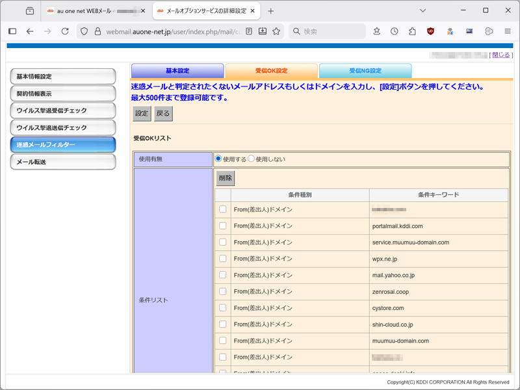Image resolution: width=520 pixels, height=390 pixels.
Task: Open the uBlock Origin shield icon
Action: (x=430, y=31)
